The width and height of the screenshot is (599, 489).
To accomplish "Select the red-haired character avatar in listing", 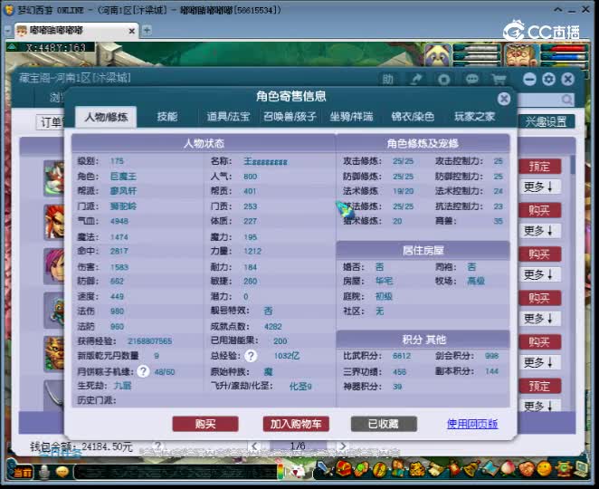I will [x=54, y=222].
